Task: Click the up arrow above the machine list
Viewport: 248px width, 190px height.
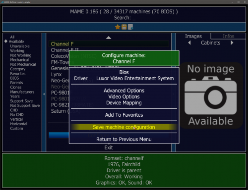Action: 109,38
